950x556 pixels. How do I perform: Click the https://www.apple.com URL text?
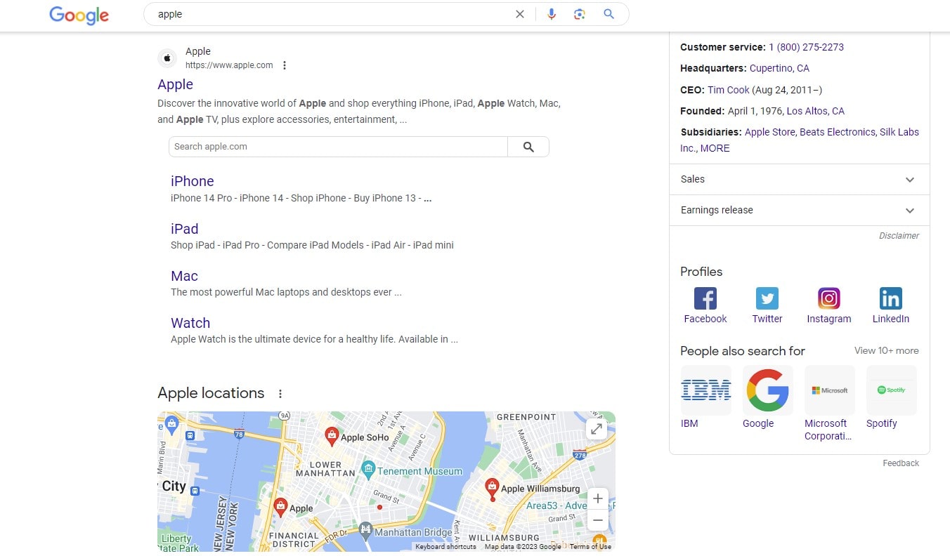pos(229,65)
